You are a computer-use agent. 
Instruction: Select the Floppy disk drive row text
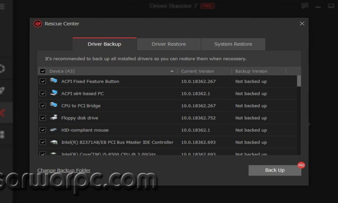(x=80, y=118)
